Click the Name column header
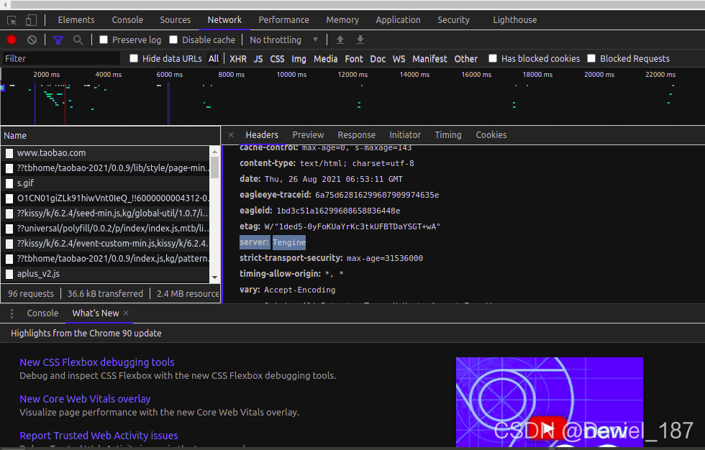The height and width of the screenshot is (450, 705). click(110, 136)
